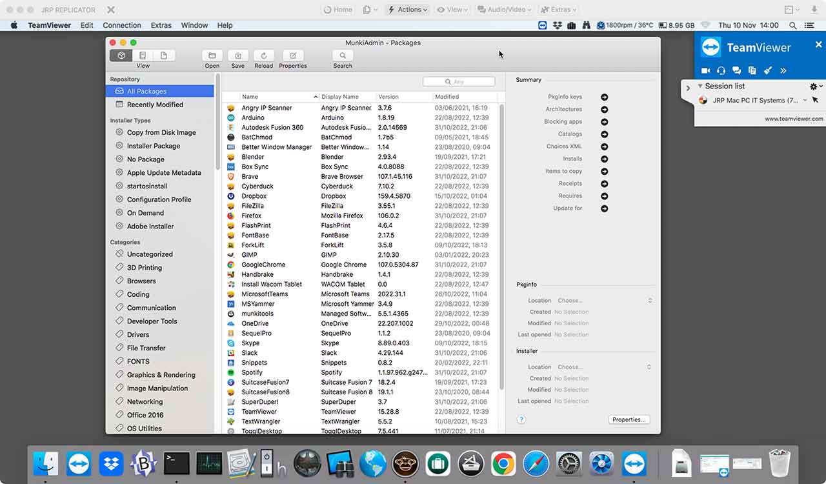Click the sidebar vertical scrollbar

(x=217, y=123)
